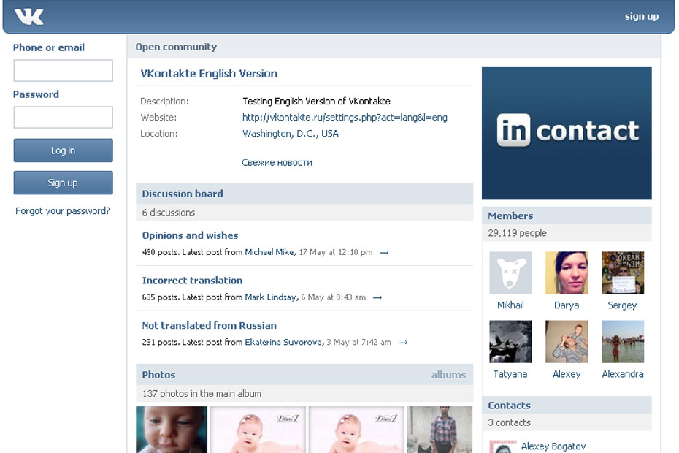Open the Contacts section header

pyautogui.click(x=510, y=406)
